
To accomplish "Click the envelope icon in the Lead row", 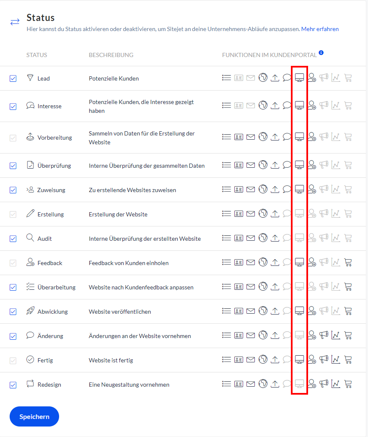I will [251, 78].
